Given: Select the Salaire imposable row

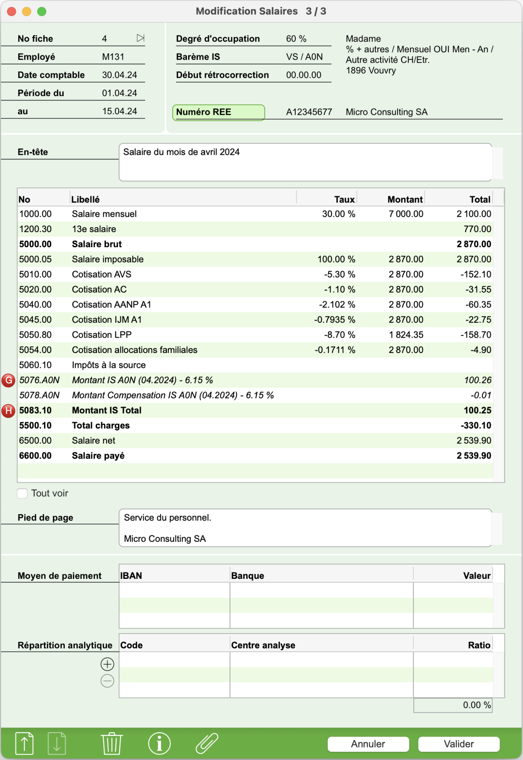Looking at the screenshot, I should (255, 259).
